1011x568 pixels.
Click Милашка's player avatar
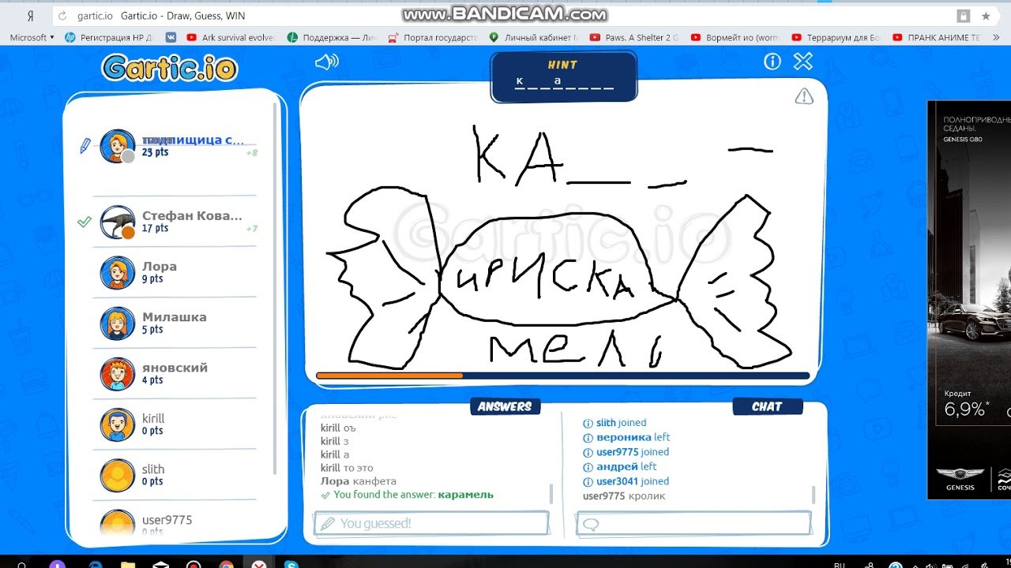(118, 323)
